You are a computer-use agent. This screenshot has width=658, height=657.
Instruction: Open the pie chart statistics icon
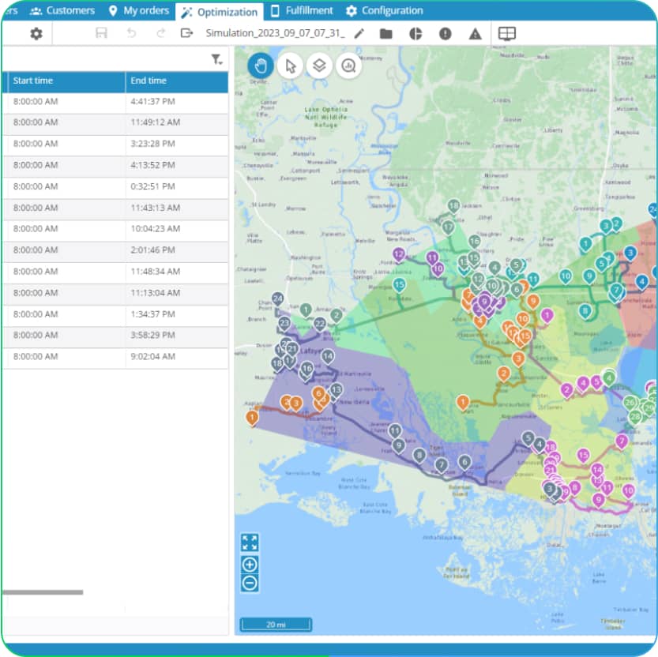coord(415,34)
